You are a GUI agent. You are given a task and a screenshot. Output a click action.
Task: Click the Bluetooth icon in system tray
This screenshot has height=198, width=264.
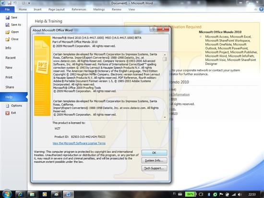[209, 195]
